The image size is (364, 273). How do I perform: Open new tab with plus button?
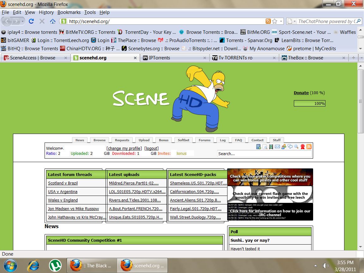(x=353, y=58)
